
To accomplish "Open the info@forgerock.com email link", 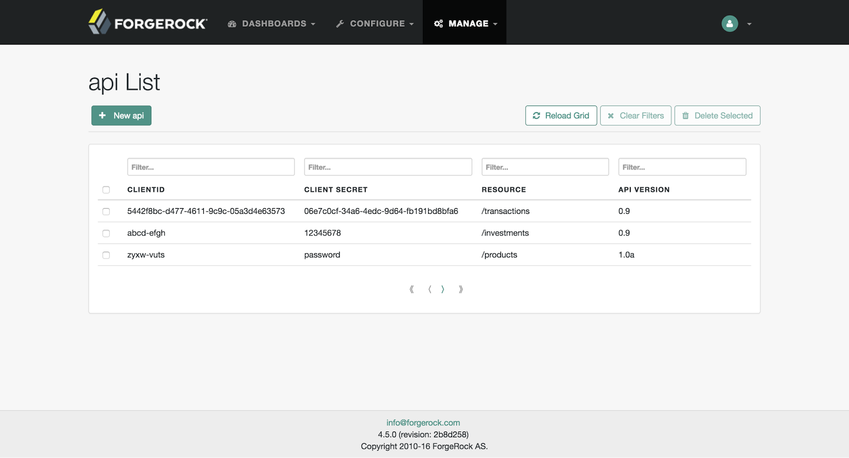I will pyautogui.click(x=423, y=422).
